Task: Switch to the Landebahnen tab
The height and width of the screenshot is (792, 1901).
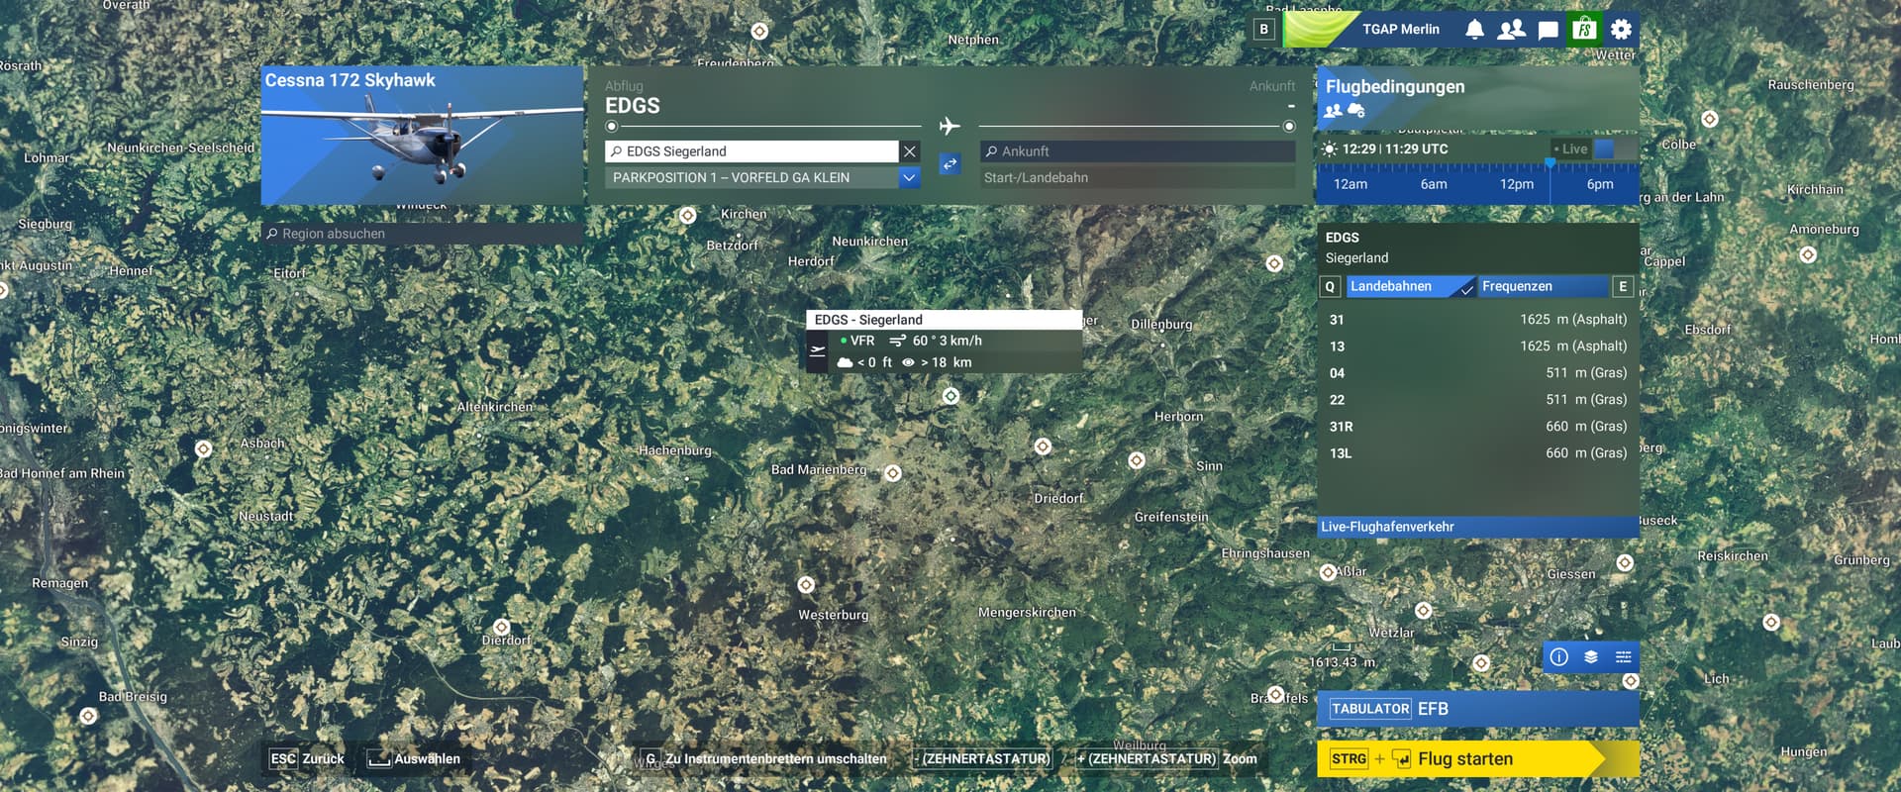Action: [x=1411, y=286]
